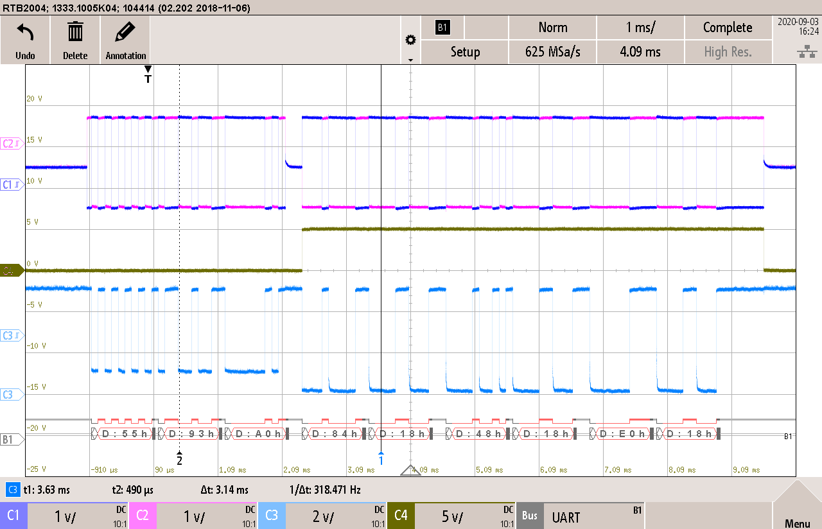
Task: Open the 1 ms/ timebase selector
Action: click(x=640, y=27)
